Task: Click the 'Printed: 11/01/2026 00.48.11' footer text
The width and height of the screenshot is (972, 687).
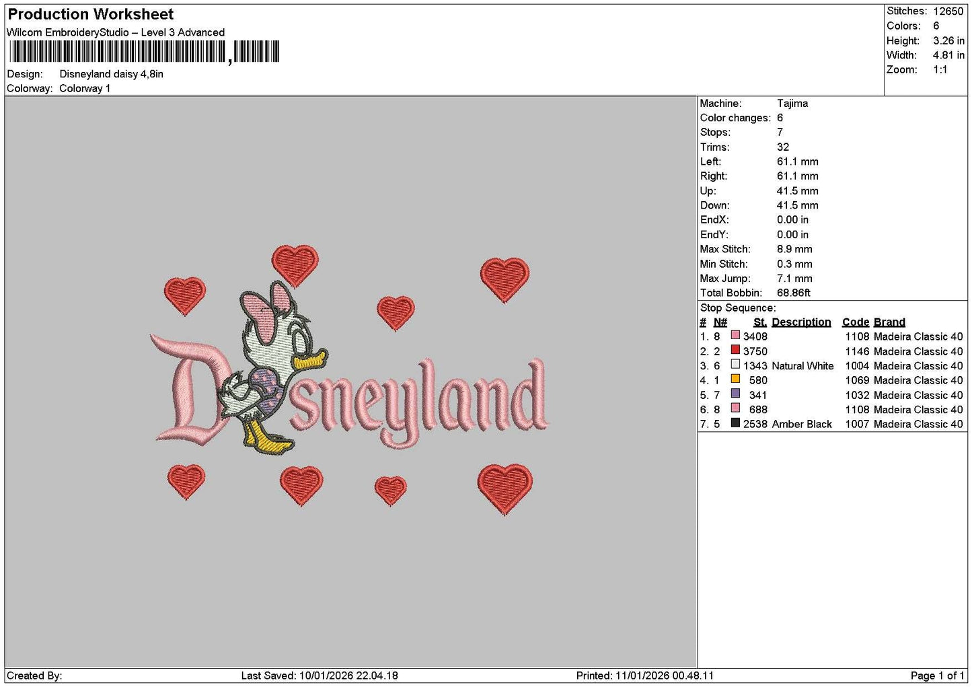Action: [x=645, y=676]
